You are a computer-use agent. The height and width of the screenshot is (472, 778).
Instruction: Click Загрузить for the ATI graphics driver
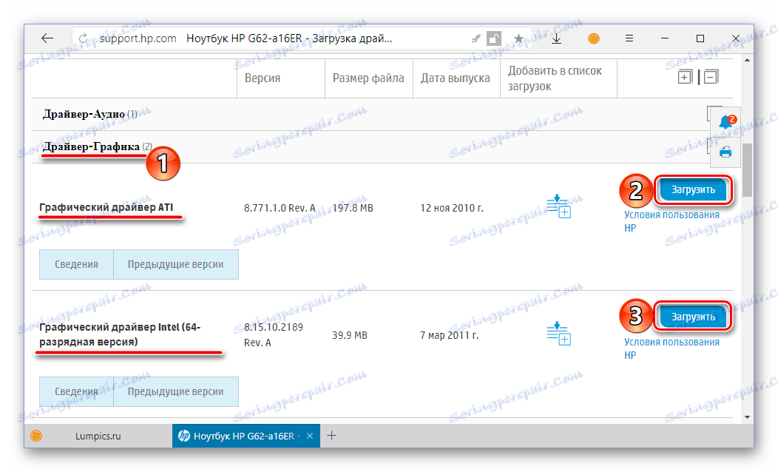(692, 189)
